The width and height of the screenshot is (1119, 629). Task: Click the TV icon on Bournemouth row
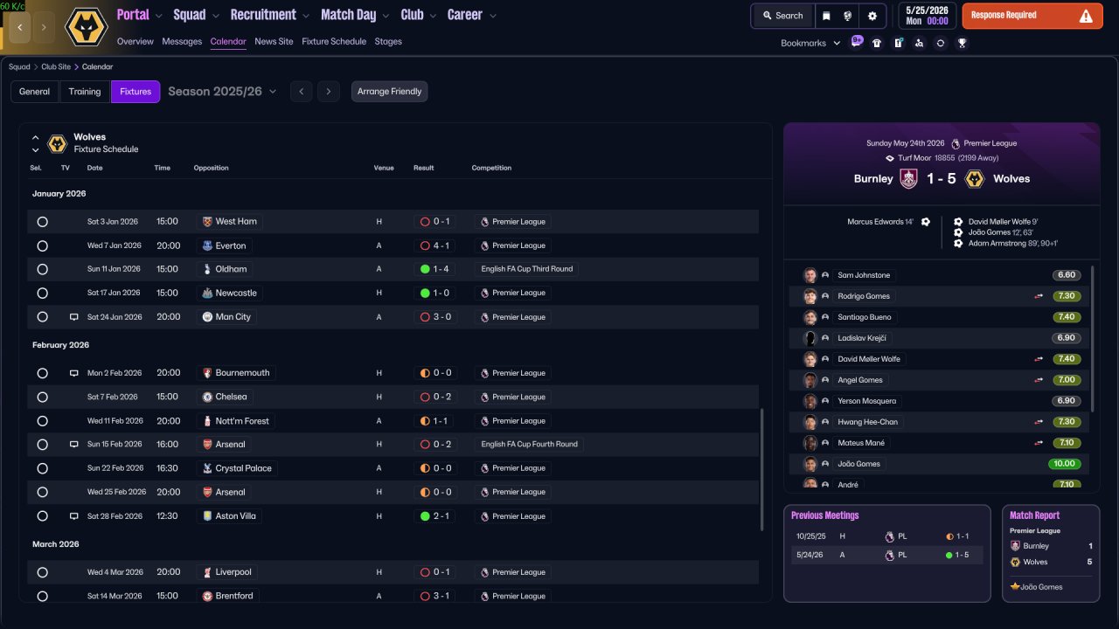click(74, 373)
